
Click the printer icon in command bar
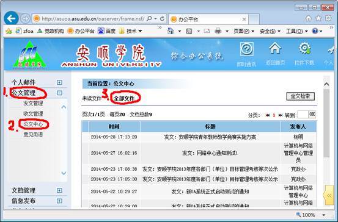tap(218, 31)
